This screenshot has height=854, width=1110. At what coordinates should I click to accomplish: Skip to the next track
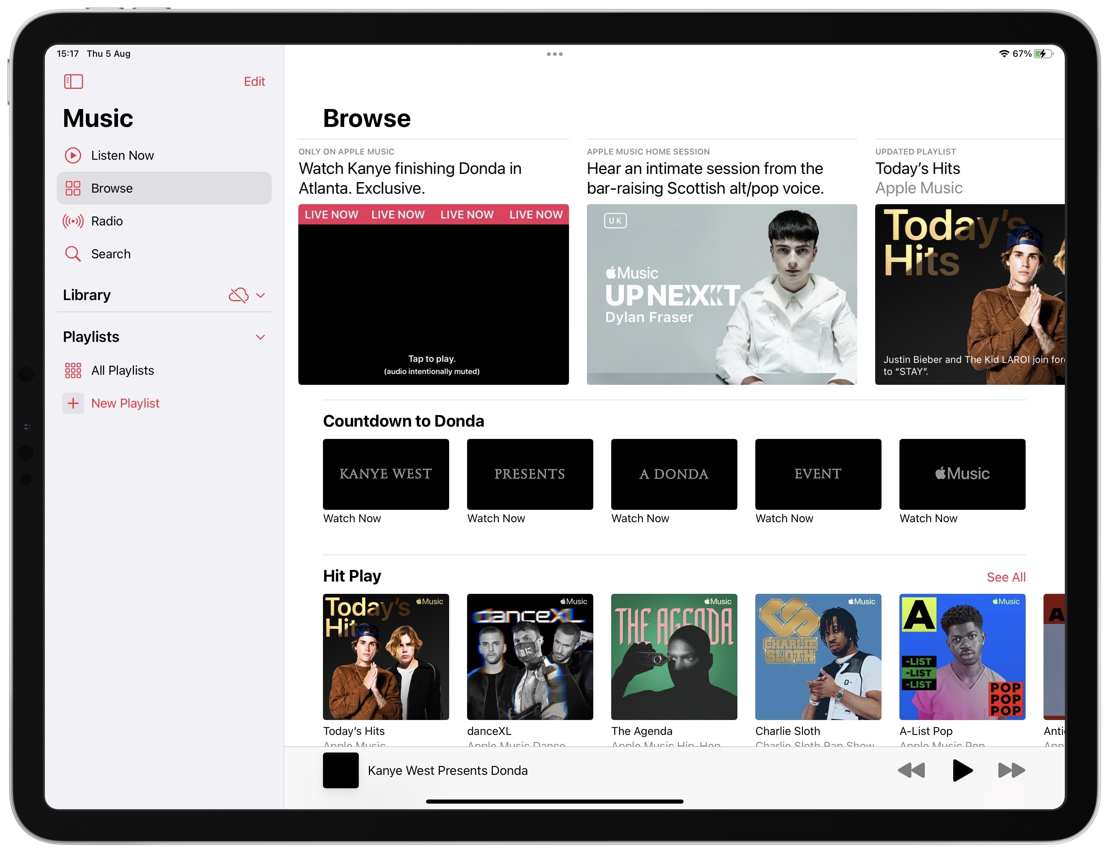(1011, 770)
